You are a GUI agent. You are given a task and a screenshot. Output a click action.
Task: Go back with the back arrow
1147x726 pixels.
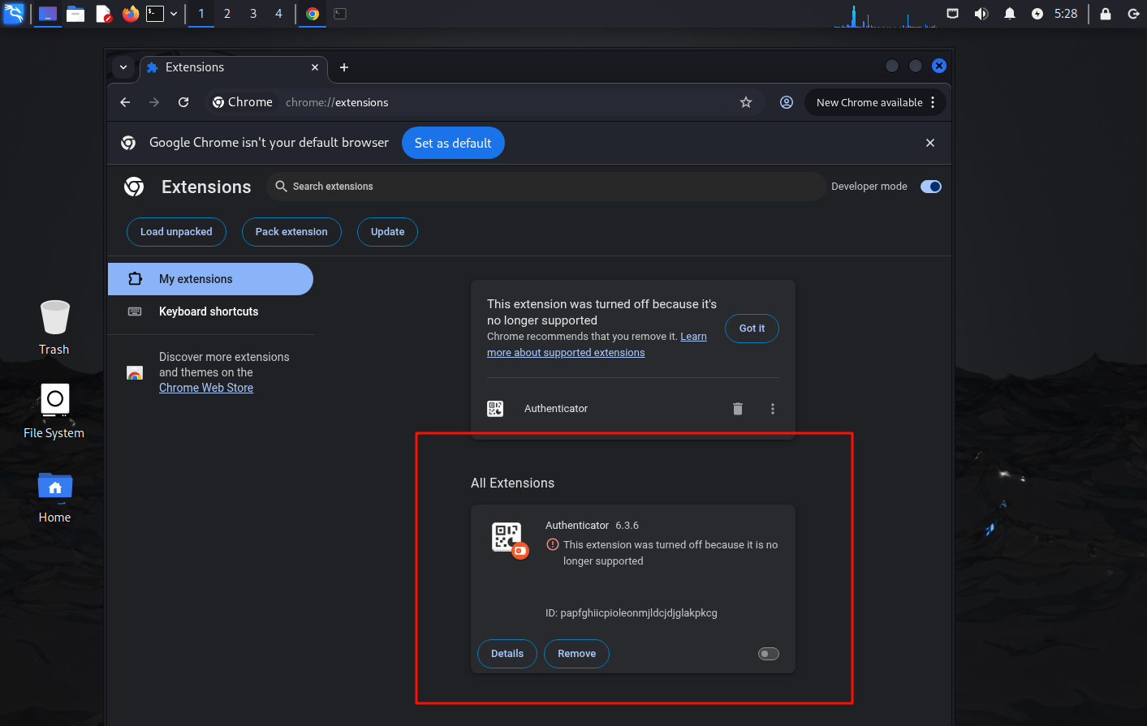pyautogui.click(x=125, y=102)
